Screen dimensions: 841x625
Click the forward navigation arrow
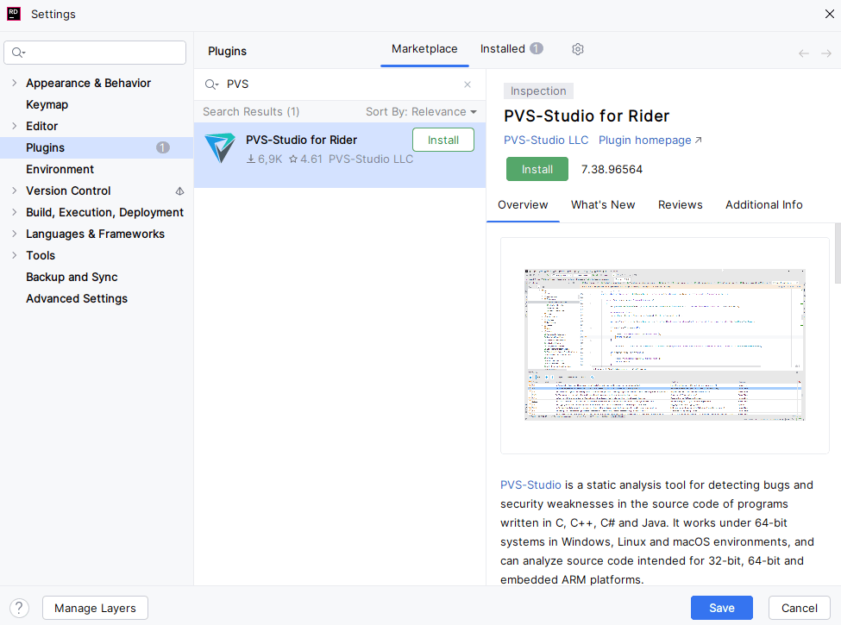(x=825, y=53)
